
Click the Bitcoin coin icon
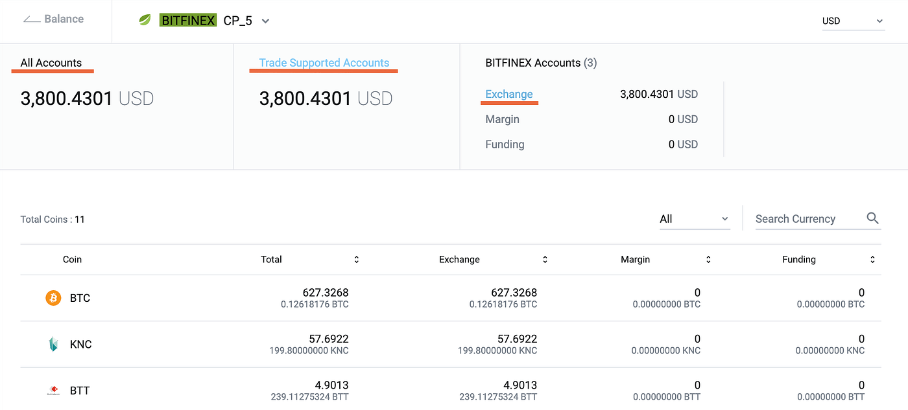tap(53, 298)
